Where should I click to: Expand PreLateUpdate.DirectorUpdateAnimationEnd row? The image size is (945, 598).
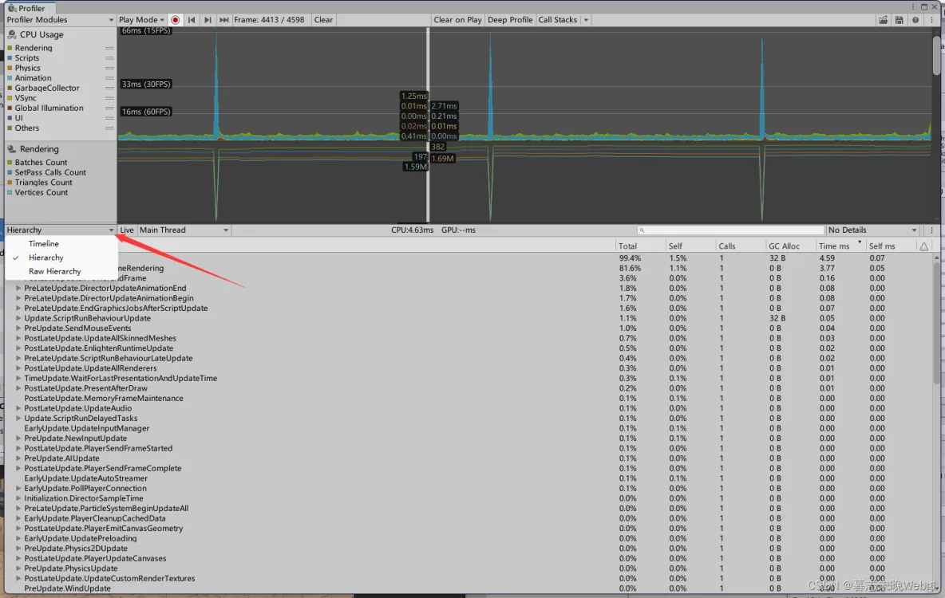[x=18, y=289]
